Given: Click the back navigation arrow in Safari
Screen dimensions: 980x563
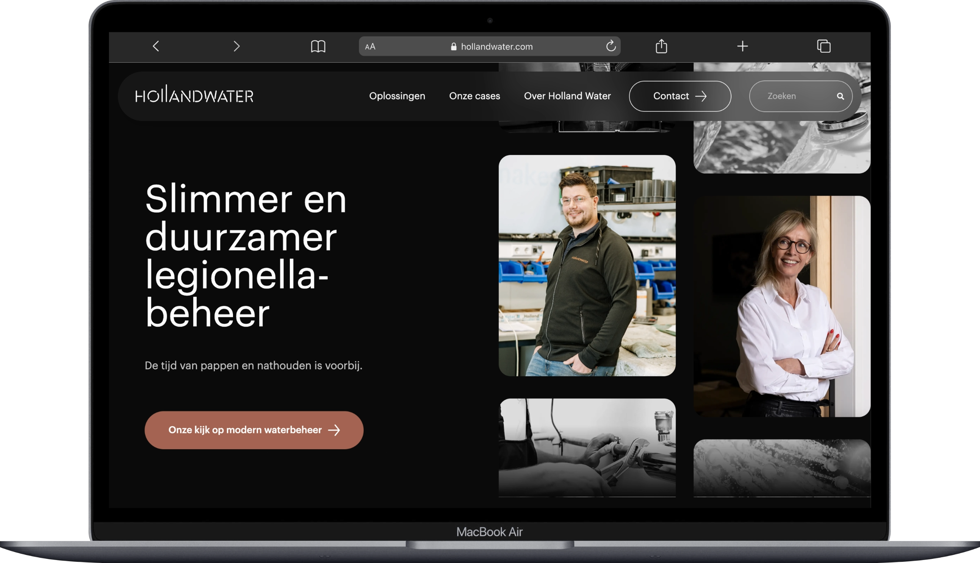Looking at the screenshot, I should pyautogui.click(x=156, y=46).
